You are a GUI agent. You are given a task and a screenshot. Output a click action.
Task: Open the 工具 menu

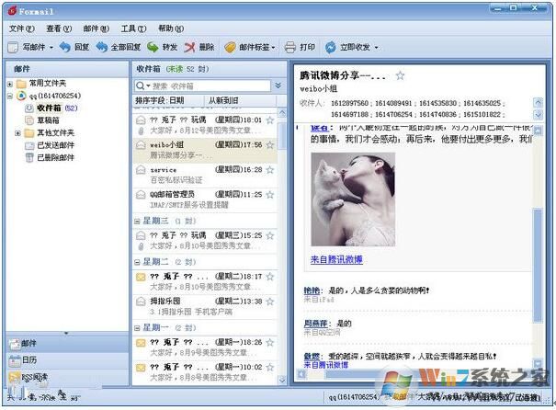click(133, 28)
